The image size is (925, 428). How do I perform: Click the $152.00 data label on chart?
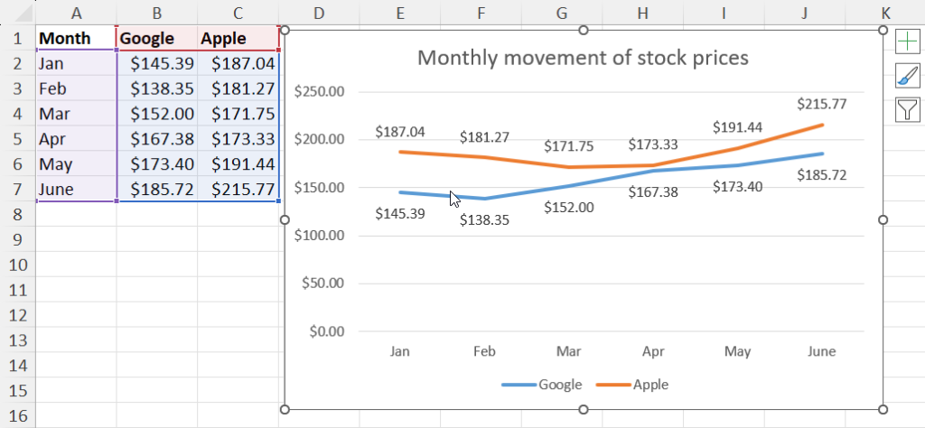point(569,208)
